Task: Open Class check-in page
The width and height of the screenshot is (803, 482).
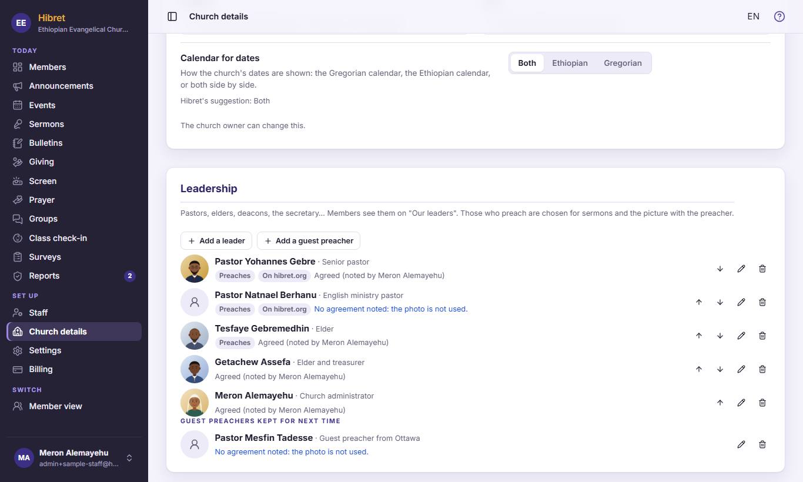Action: pos(74,238)
